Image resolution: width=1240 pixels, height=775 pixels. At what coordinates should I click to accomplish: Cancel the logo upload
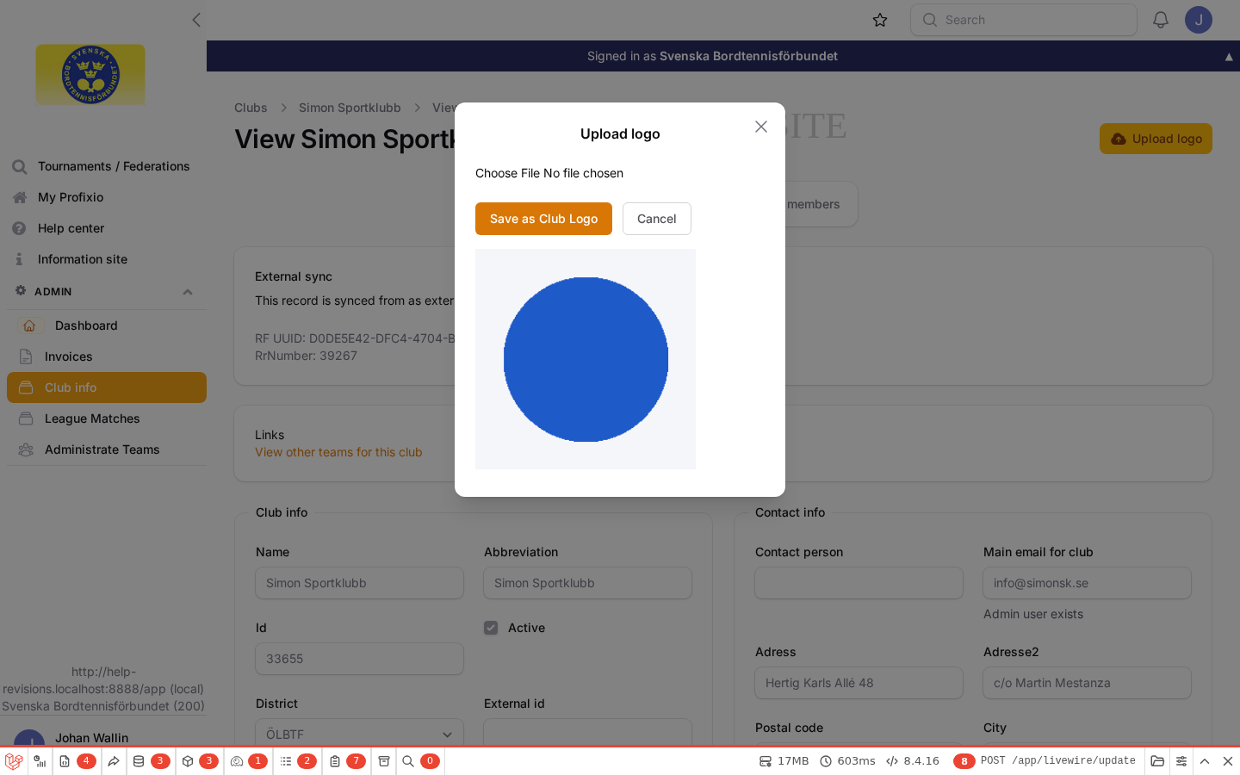(656, 219)
